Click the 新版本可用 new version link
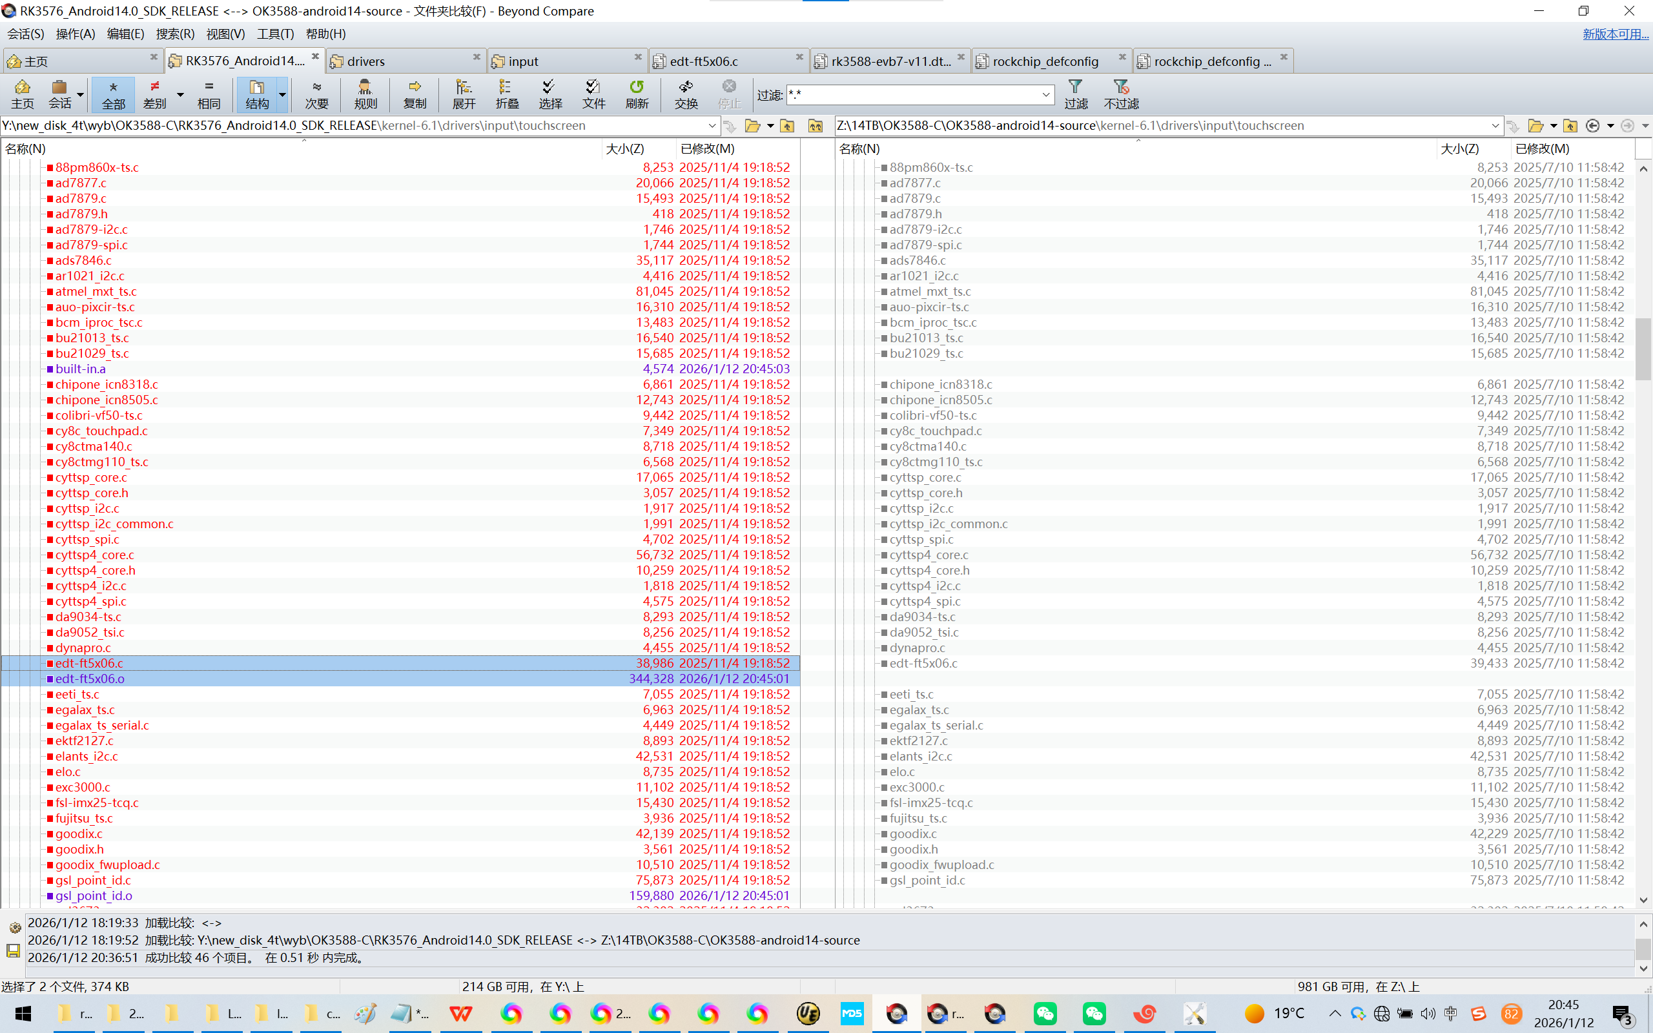This screenshot has height=1033, width=1653. pos(1615,34)
